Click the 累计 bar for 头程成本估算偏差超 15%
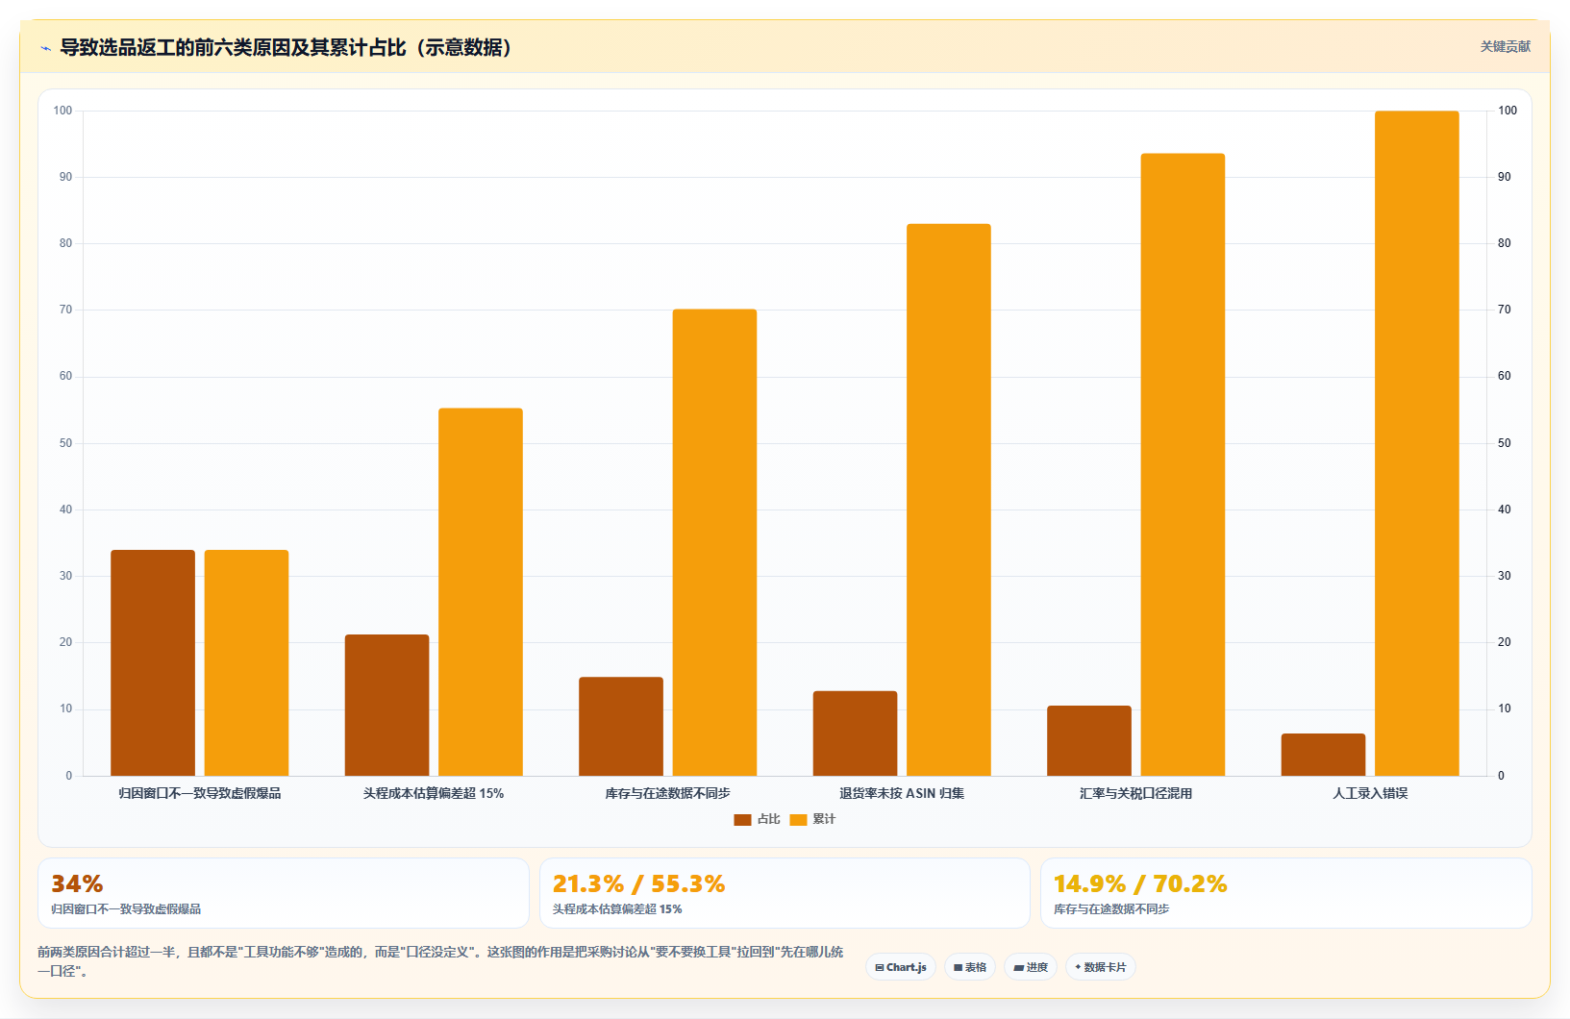 click(481, 591)
